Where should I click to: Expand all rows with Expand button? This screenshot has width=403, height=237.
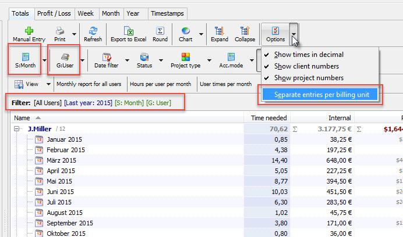[x=220, y=31]
